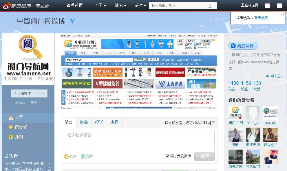The image size is (287, 171).
Task: Open the Mr user avatar
Action: 270,157
